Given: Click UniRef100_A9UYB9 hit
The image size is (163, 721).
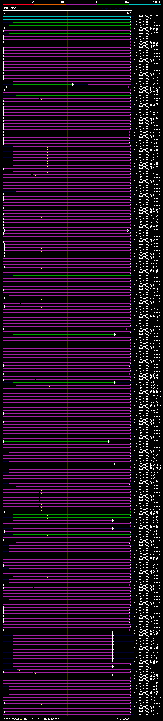Looking at the screenshot, I should tap(146, 669).
